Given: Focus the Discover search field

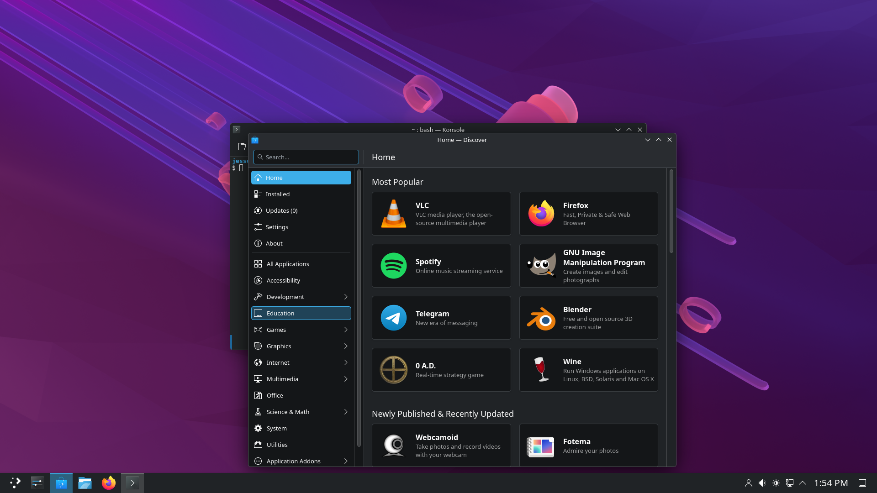Looking at the screenshot, I should (x=306, y=157).
